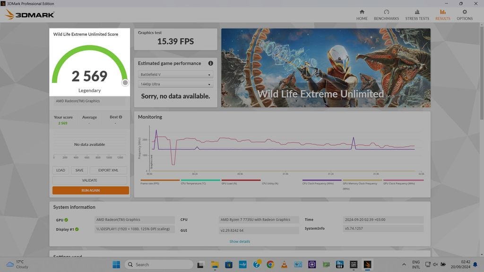Show hidden system tray icons
The width and height of the screenshot is (484, 272).
(x=404, y=264)
